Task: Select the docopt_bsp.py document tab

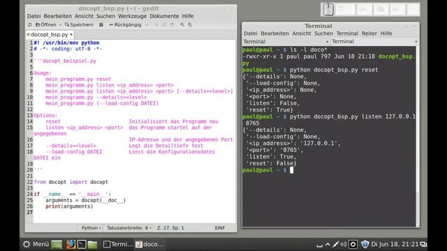Action: (50, 34)
